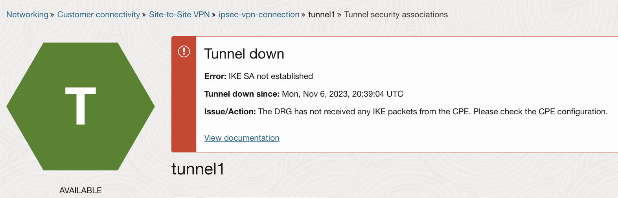Select the tunnel1 breadcrumb item

(x=321, y=15)
